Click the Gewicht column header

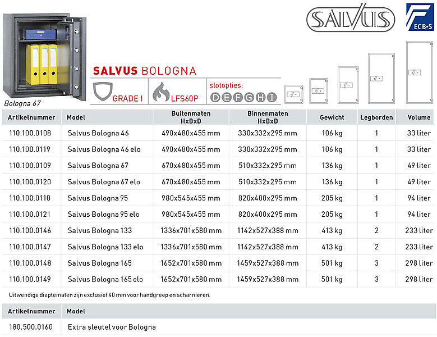(332, 117)
